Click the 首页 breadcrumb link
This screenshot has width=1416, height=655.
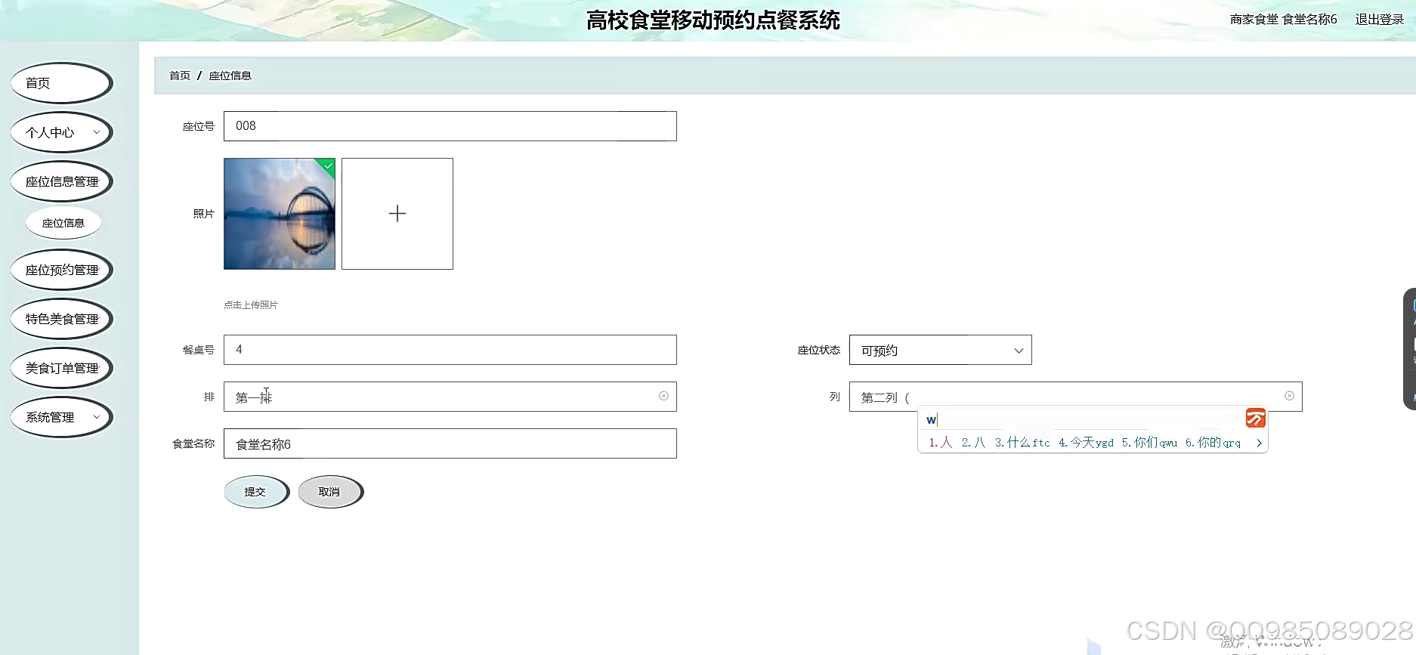(180, 76)
